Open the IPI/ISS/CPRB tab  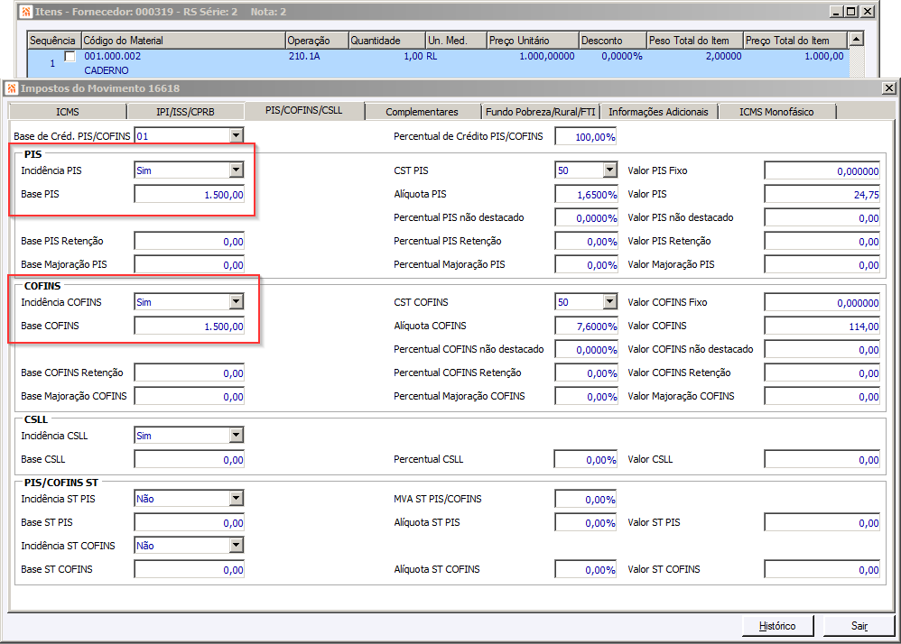click(x=185, y=112)
